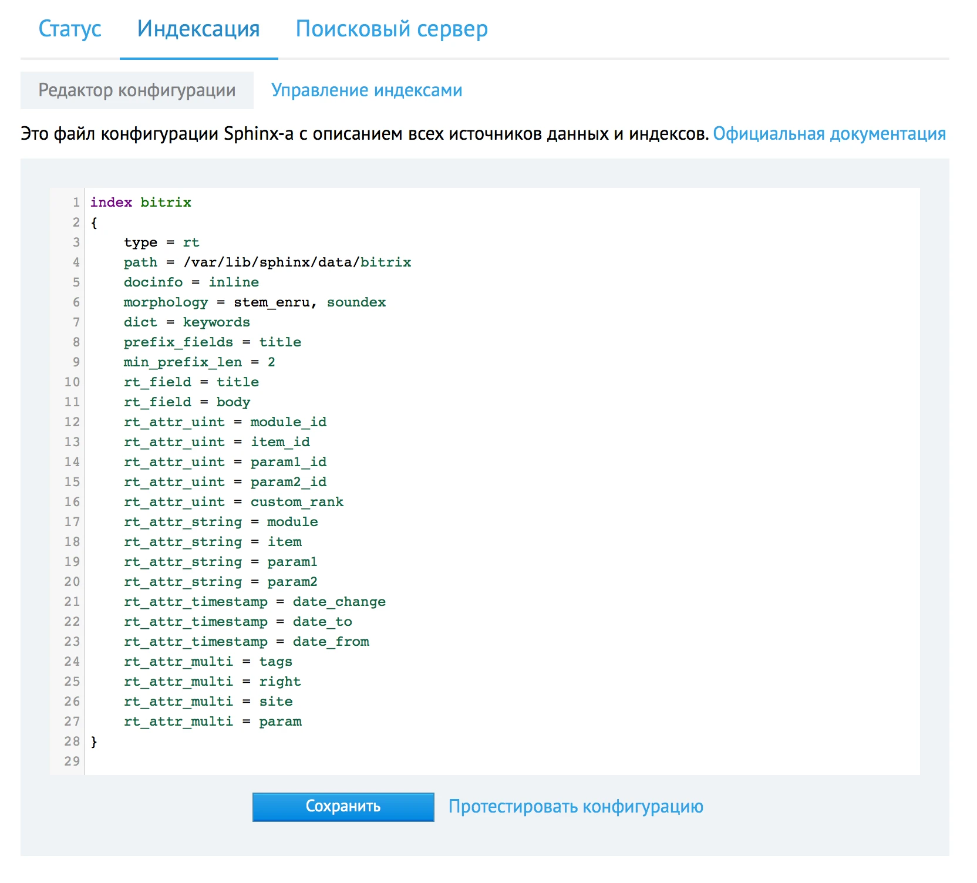The height and width of the screenshot is (883, 977).
Task: Place cursor on 'index bitrix' line
Action: [x=141, y=203]
